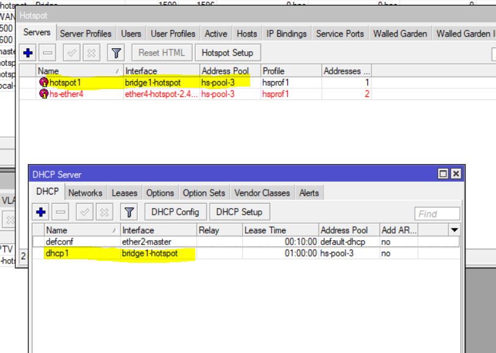Click the DHCP Config button

[x=175, y=212]
